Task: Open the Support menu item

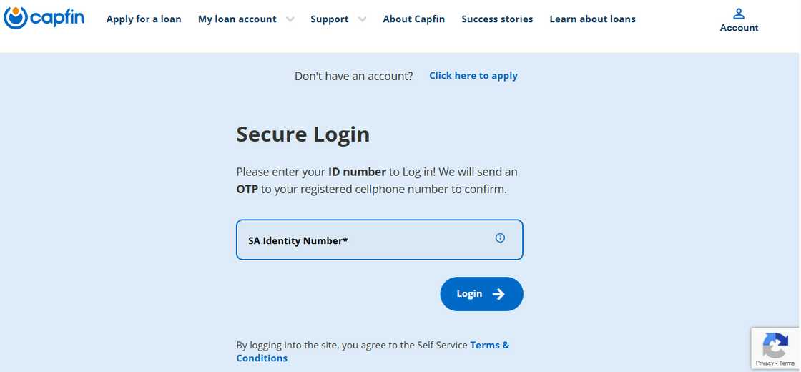Action: [329, 19]
